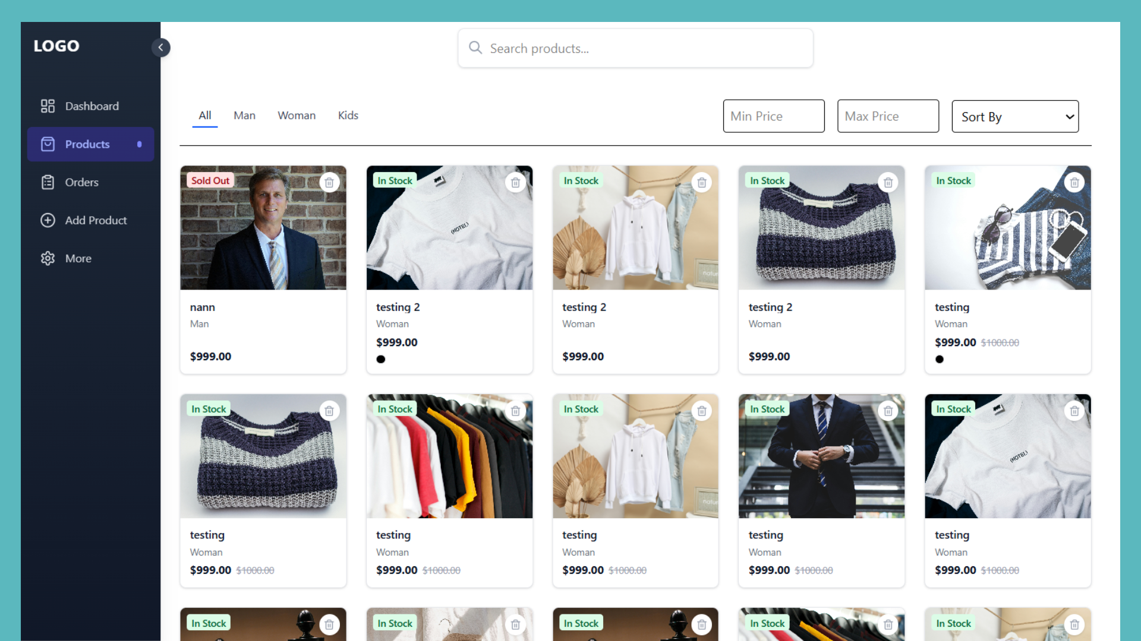Viewport: 1141px width, 641px height.
Task: Switch to the Man category tab
Action: pos(244,116)
